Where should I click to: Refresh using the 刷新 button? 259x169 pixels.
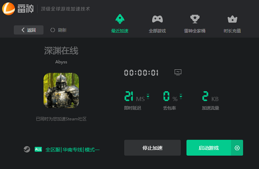coord(58,30)
